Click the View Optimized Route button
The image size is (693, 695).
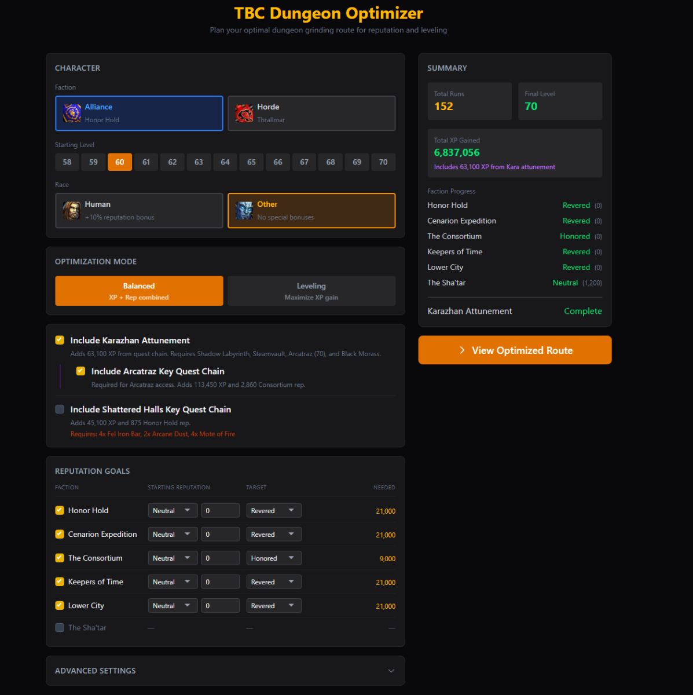coord(514,350)
